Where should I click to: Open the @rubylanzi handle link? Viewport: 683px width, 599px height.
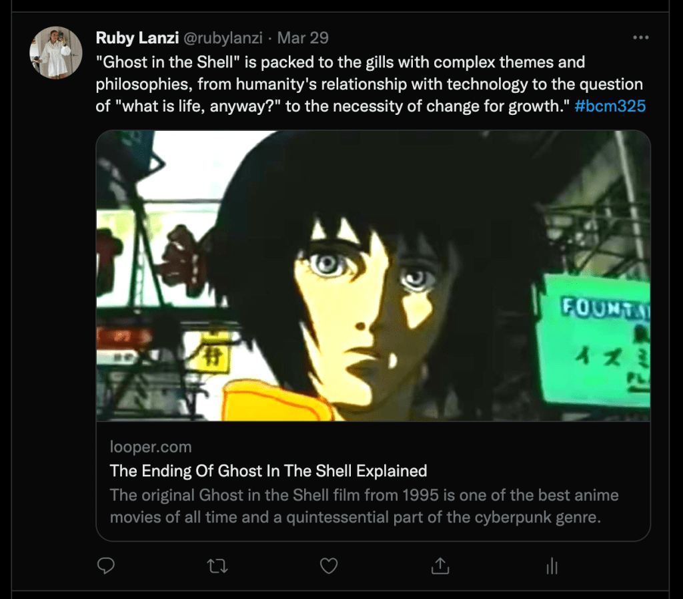click(x=223, y=38)
